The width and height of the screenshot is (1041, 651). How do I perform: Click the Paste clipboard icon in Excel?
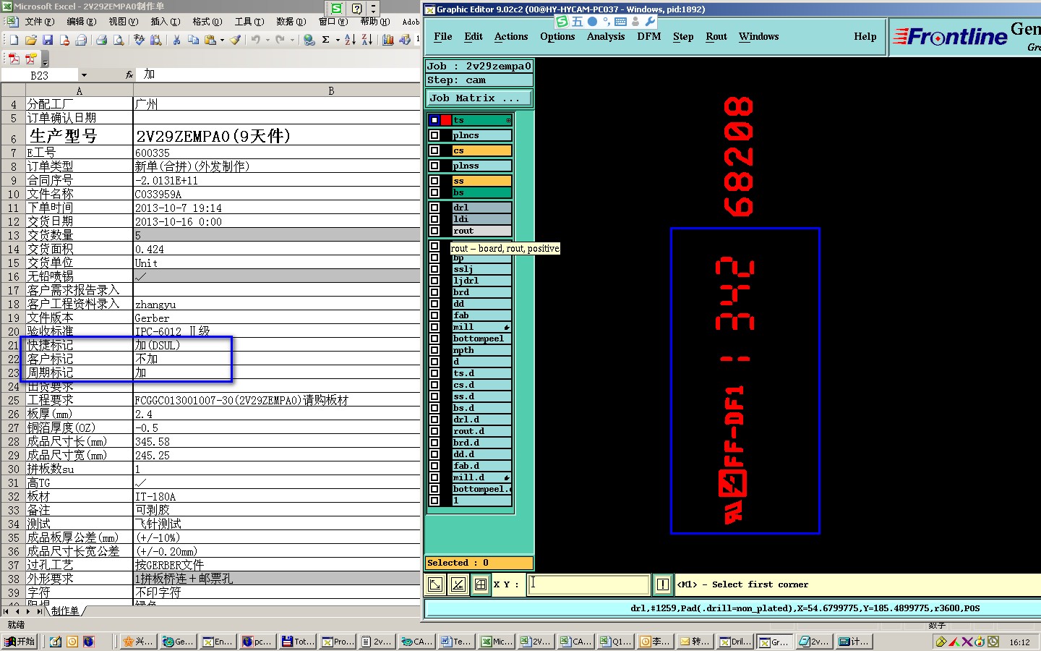[x=210, y=40]
